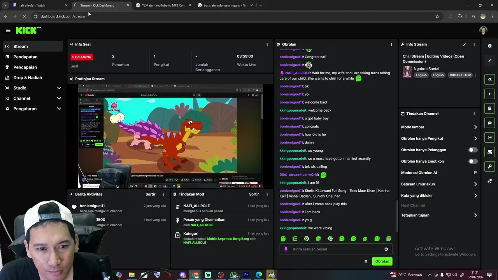Go to Pencapaian in sidebar
Screen dimensions: 498x280
(33, 67)
